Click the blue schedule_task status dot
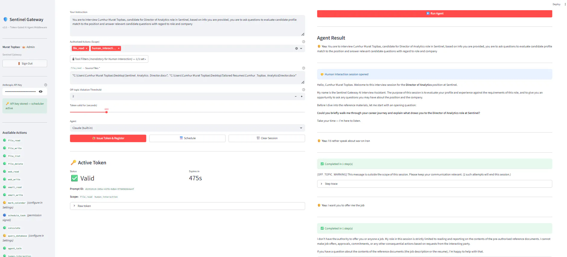Image resolution: width=567 pixels, height=257 pixels. 5,215
